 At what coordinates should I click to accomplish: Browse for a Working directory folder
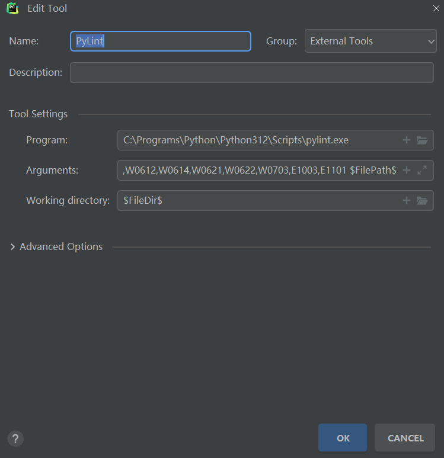click(422, 200)
